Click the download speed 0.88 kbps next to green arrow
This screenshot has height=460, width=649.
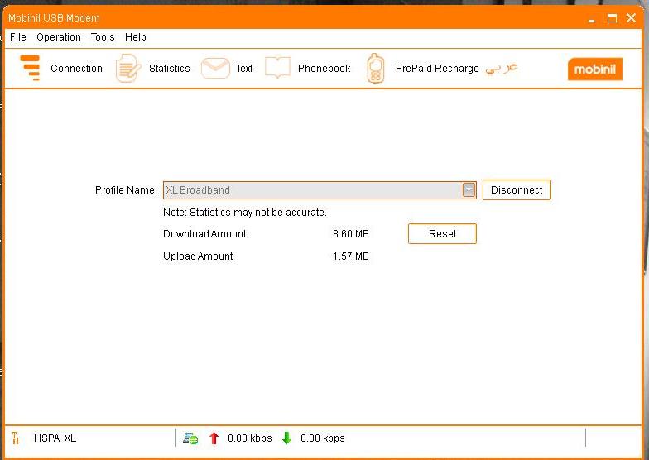[x=323, y=438]
